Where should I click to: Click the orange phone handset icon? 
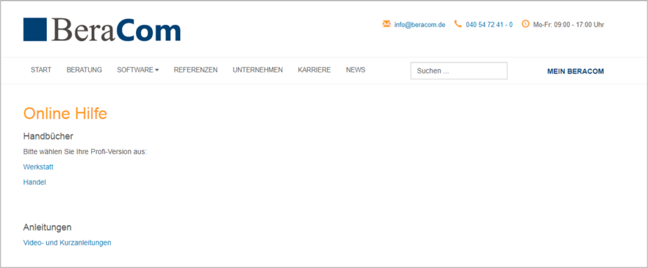[x=458, y=24]
